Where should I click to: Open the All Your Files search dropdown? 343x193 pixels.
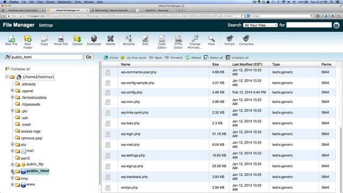pyautogui.click(x=260, y=25)
